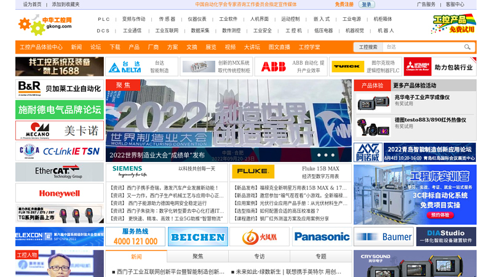Open the 火凤凰 logo banner
Screen dimensions: 492x277
coord(260,237)
